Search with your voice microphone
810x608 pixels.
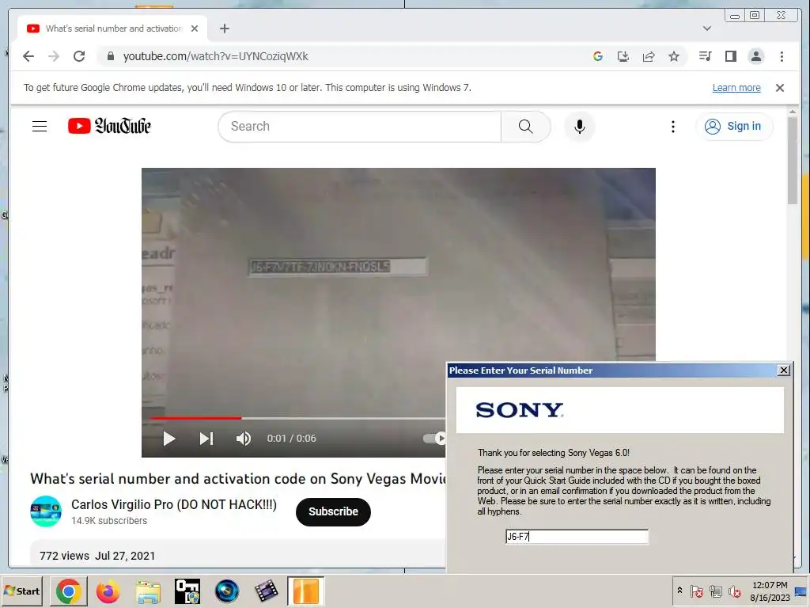580,126
